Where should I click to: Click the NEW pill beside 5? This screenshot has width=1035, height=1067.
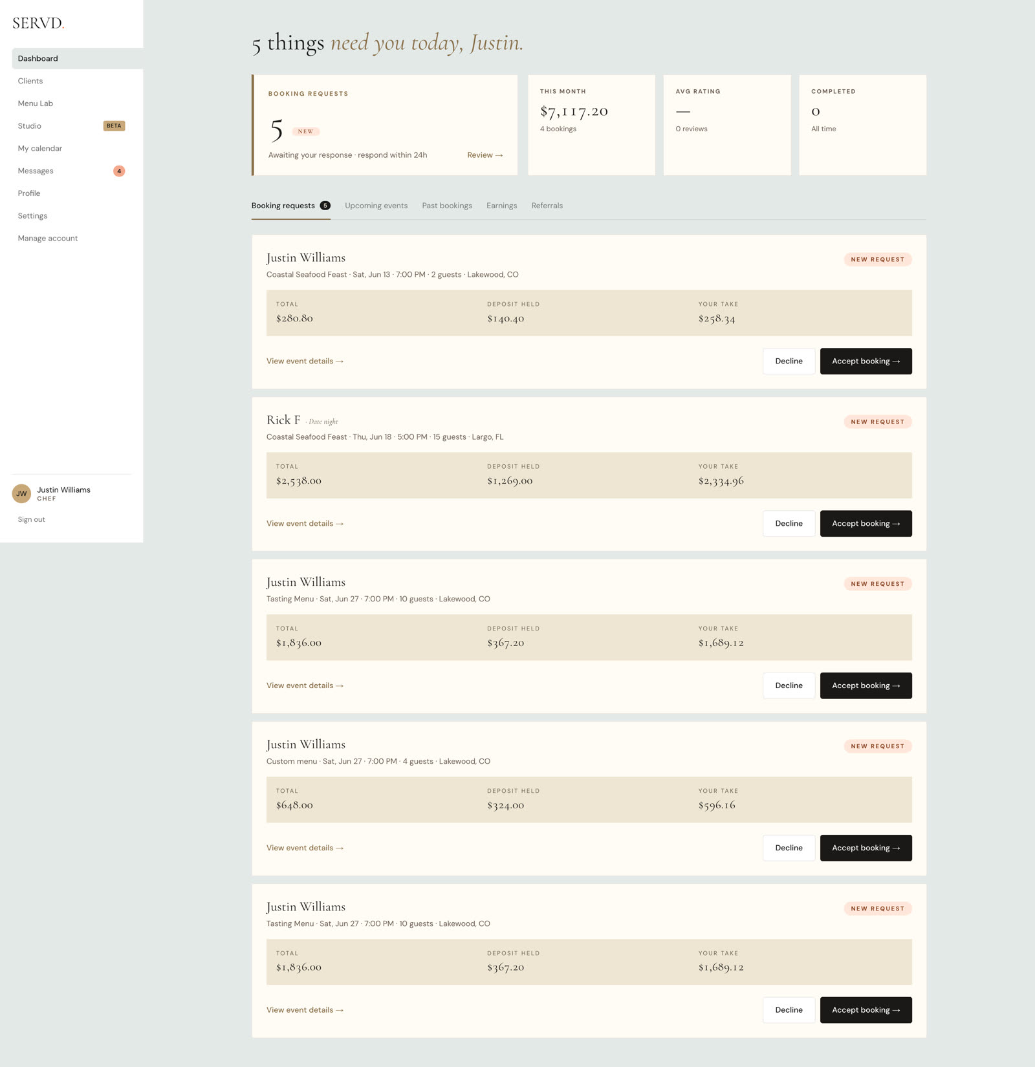pyautogui.click(x=305, y=131)
